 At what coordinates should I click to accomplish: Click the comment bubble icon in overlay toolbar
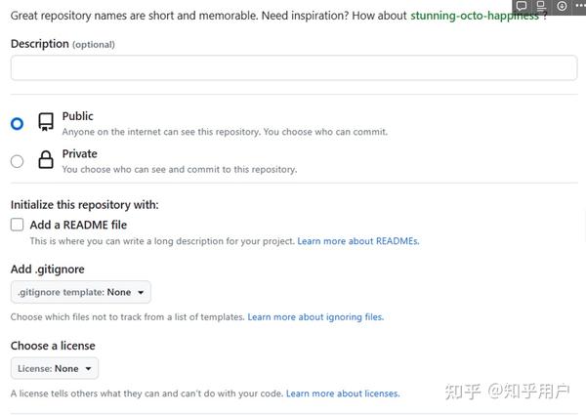pos(522,6)
